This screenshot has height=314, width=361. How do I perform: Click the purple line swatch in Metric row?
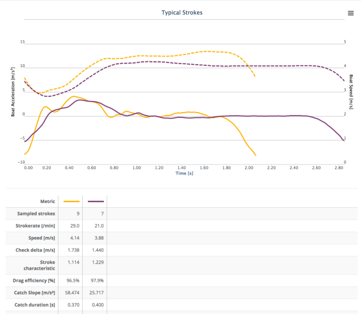point(95,201)
